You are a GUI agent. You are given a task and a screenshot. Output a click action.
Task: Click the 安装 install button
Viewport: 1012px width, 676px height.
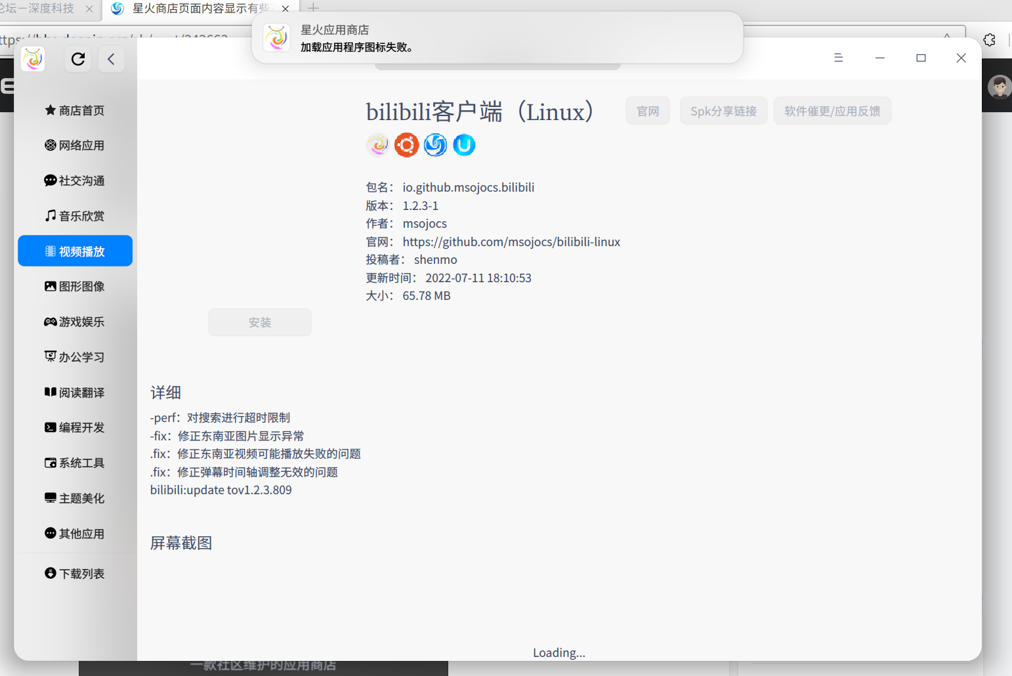[x=260, y=322]
